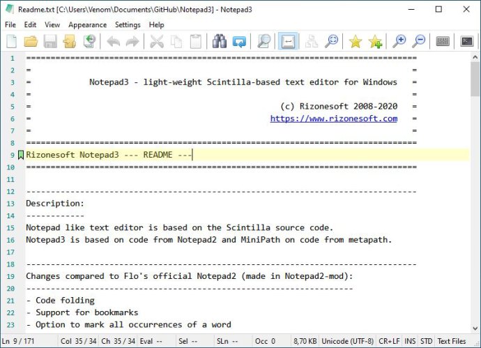Click 'Rizonesoft Notepad3 --- README ---' line

(109, 155)
